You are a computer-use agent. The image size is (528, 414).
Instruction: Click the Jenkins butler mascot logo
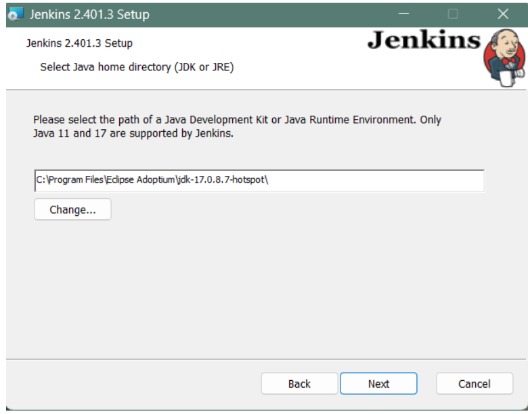(x=504, y=57)
